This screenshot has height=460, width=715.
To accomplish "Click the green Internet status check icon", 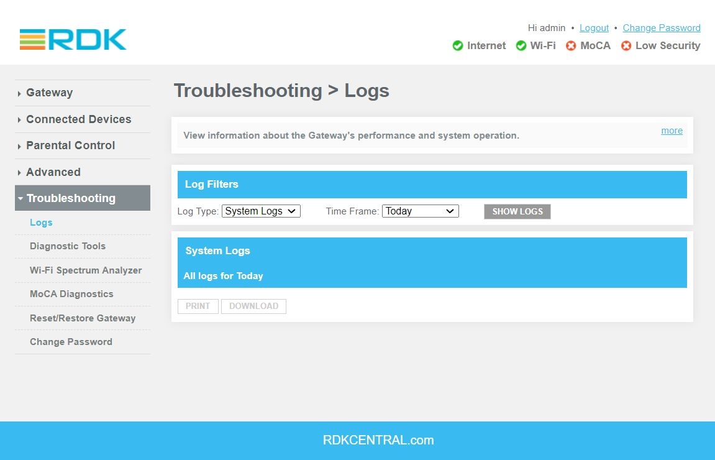I will click(x=458, y=45).
